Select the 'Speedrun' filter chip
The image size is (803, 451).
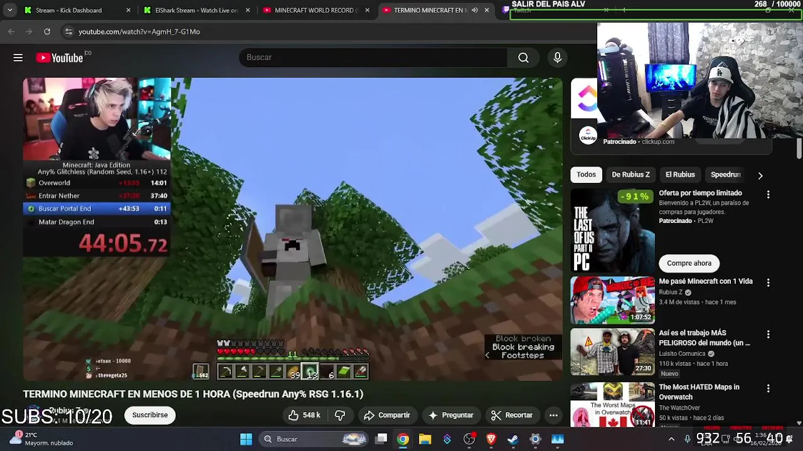coord(726,175)
